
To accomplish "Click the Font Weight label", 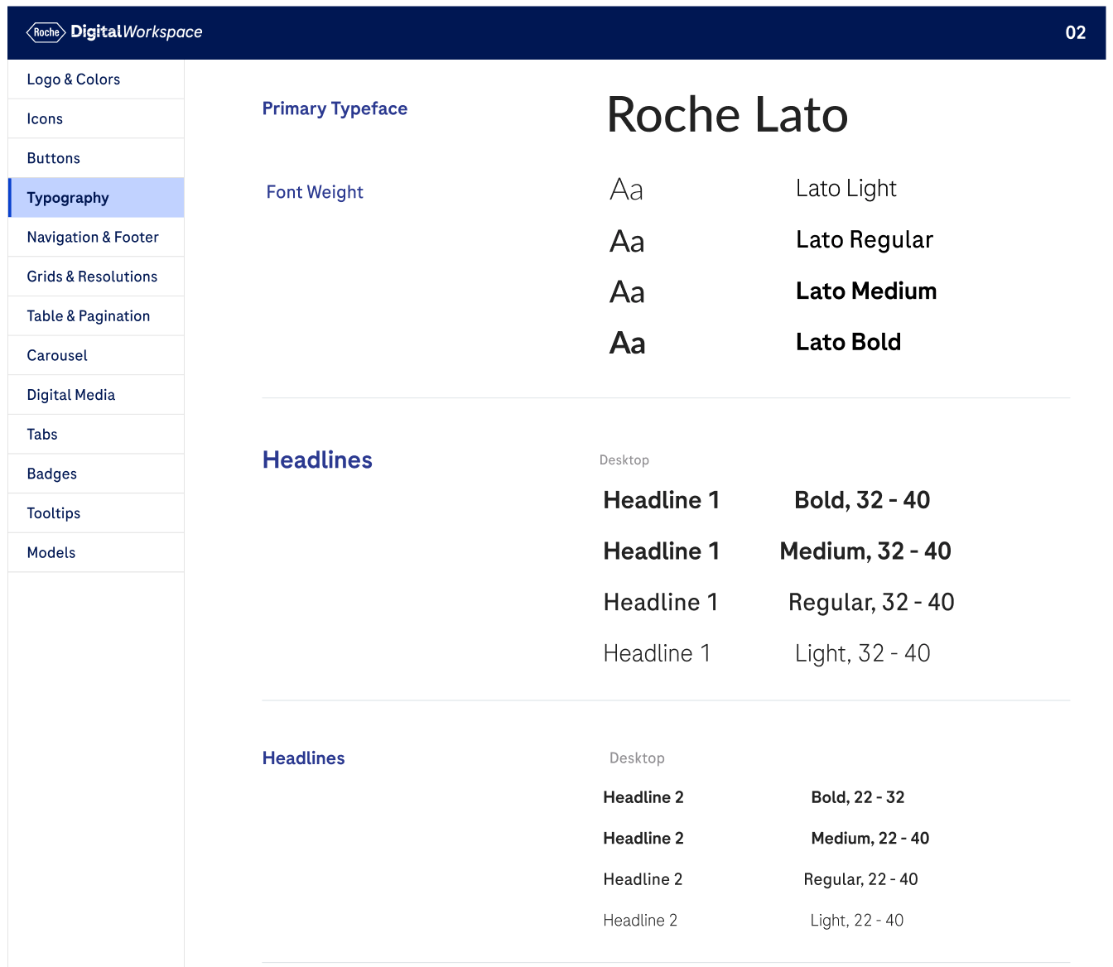I will coord(315,192).
